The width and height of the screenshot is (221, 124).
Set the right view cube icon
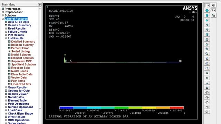pyautogui.click(x=207, y=25)
